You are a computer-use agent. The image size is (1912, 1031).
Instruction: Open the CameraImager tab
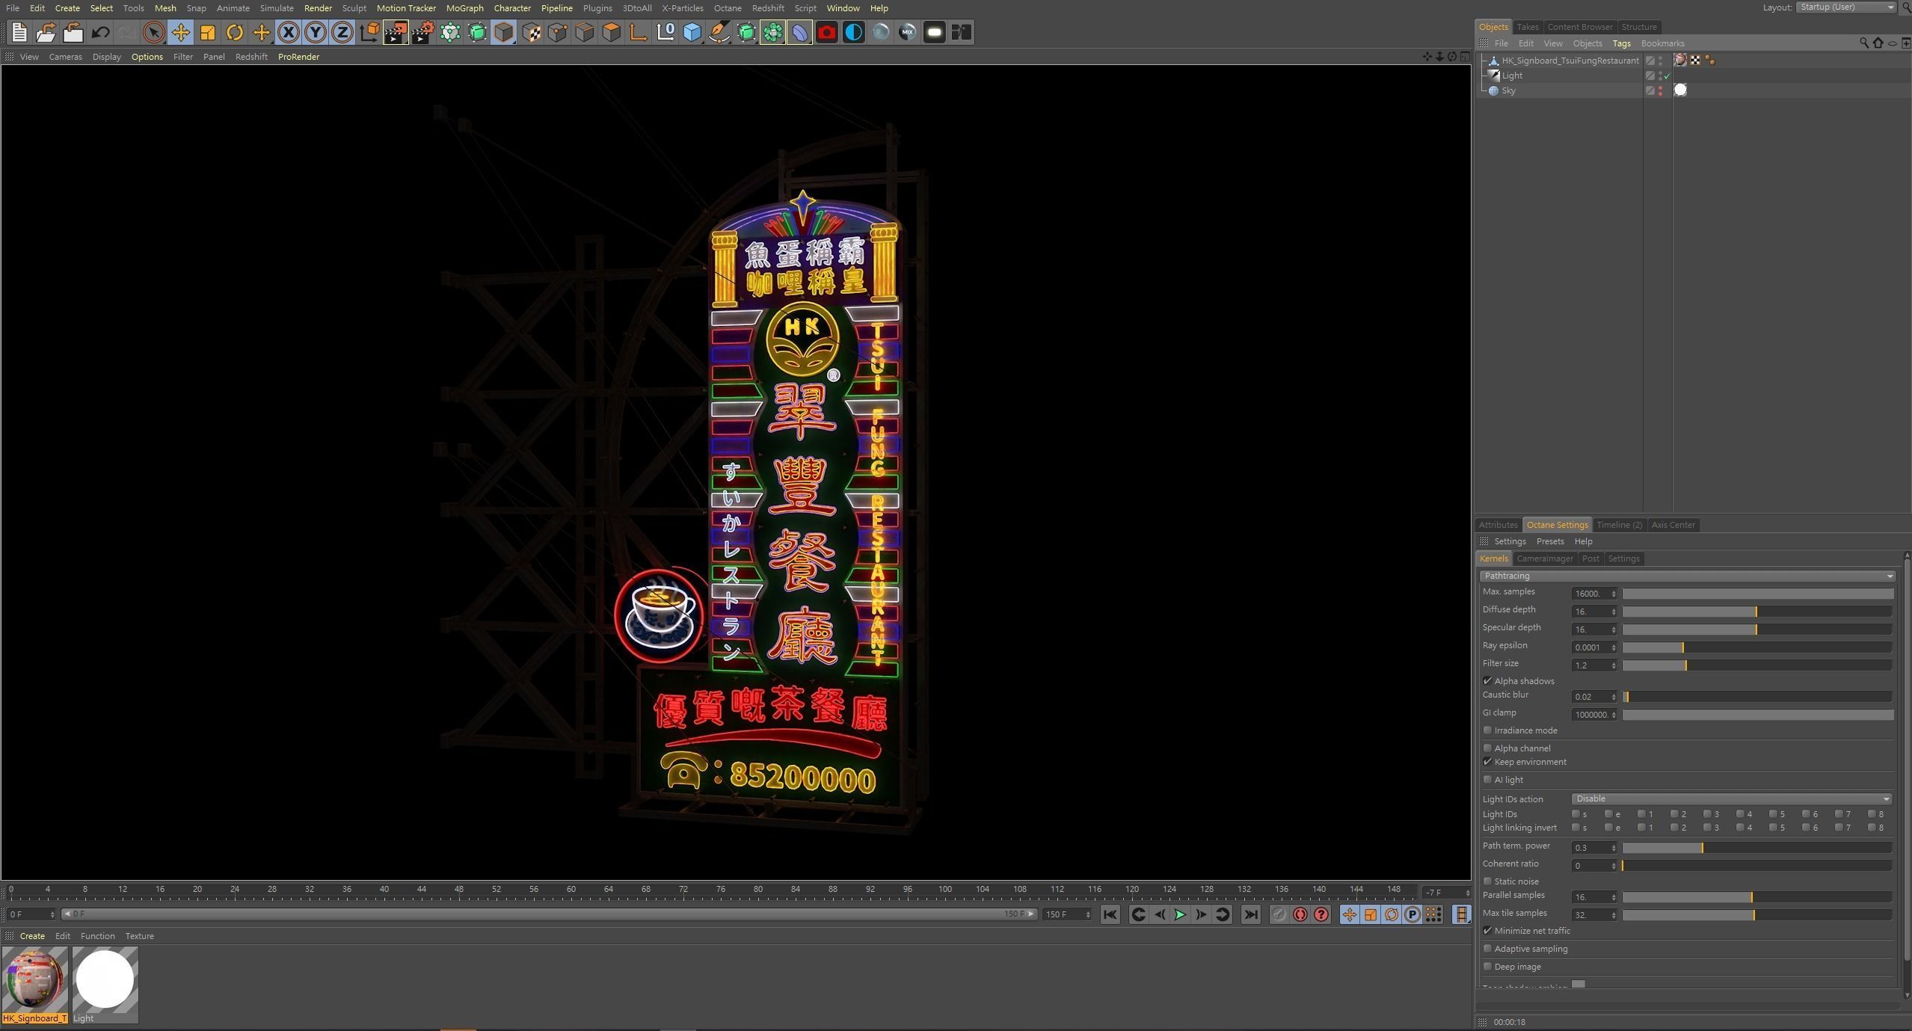tap(1545, 558)
